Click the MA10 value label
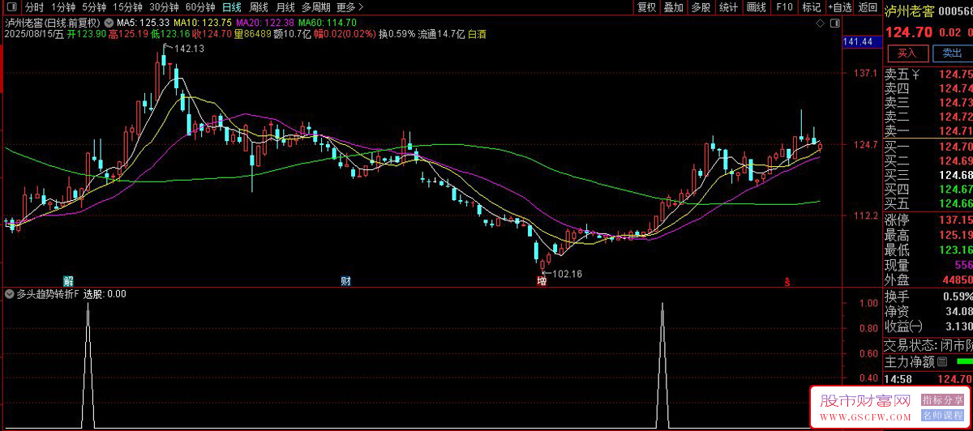This screenshot has width=973, height=431. pos(203,23)
